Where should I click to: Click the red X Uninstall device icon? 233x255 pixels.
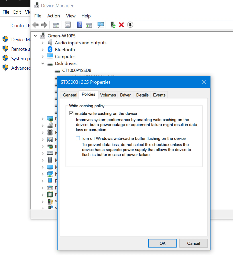121,25
